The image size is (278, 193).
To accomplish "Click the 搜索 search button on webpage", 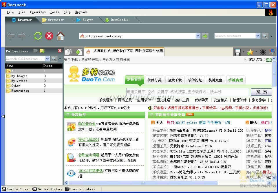I will point(261,92).
